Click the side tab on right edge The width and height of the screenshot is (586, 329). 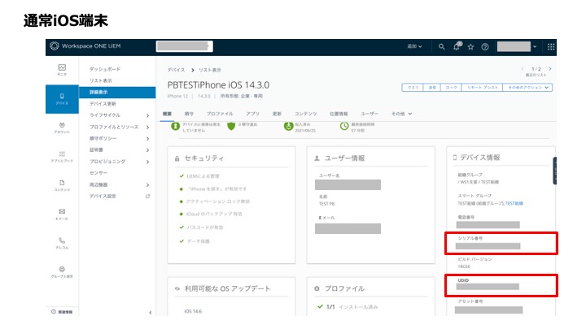[x=554, y=171]
